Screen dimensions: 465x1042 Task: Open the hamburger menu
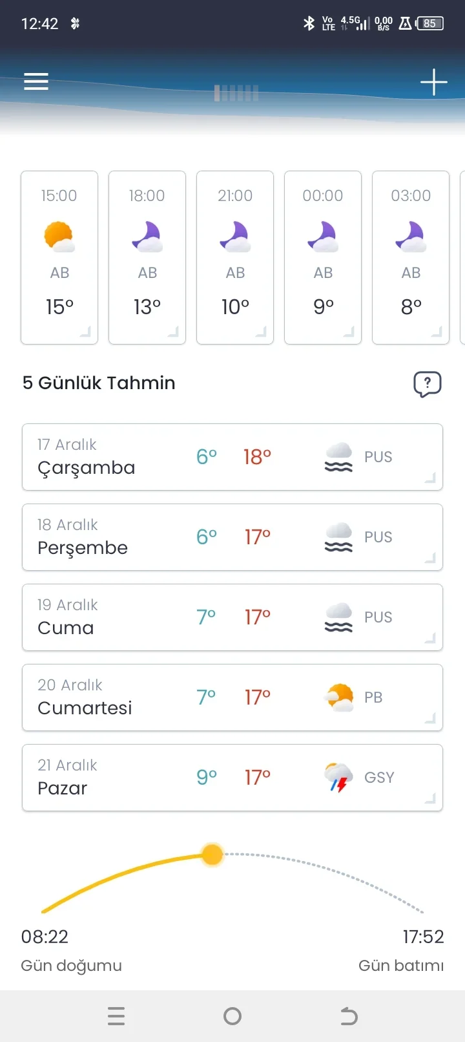(36, 81)
